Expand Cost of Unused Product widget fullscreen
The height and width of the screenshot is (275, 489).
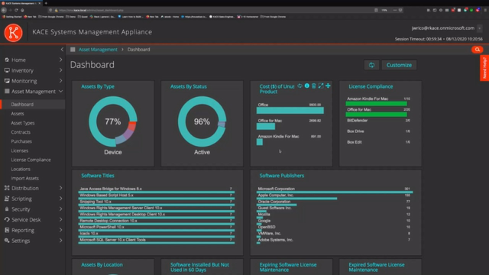pos(321,86)
